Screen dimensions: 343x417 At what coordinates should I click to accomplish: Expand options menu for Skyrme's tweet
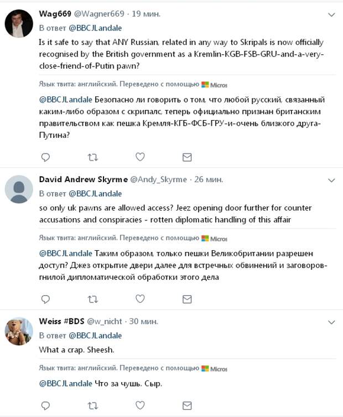coord(331,181)
